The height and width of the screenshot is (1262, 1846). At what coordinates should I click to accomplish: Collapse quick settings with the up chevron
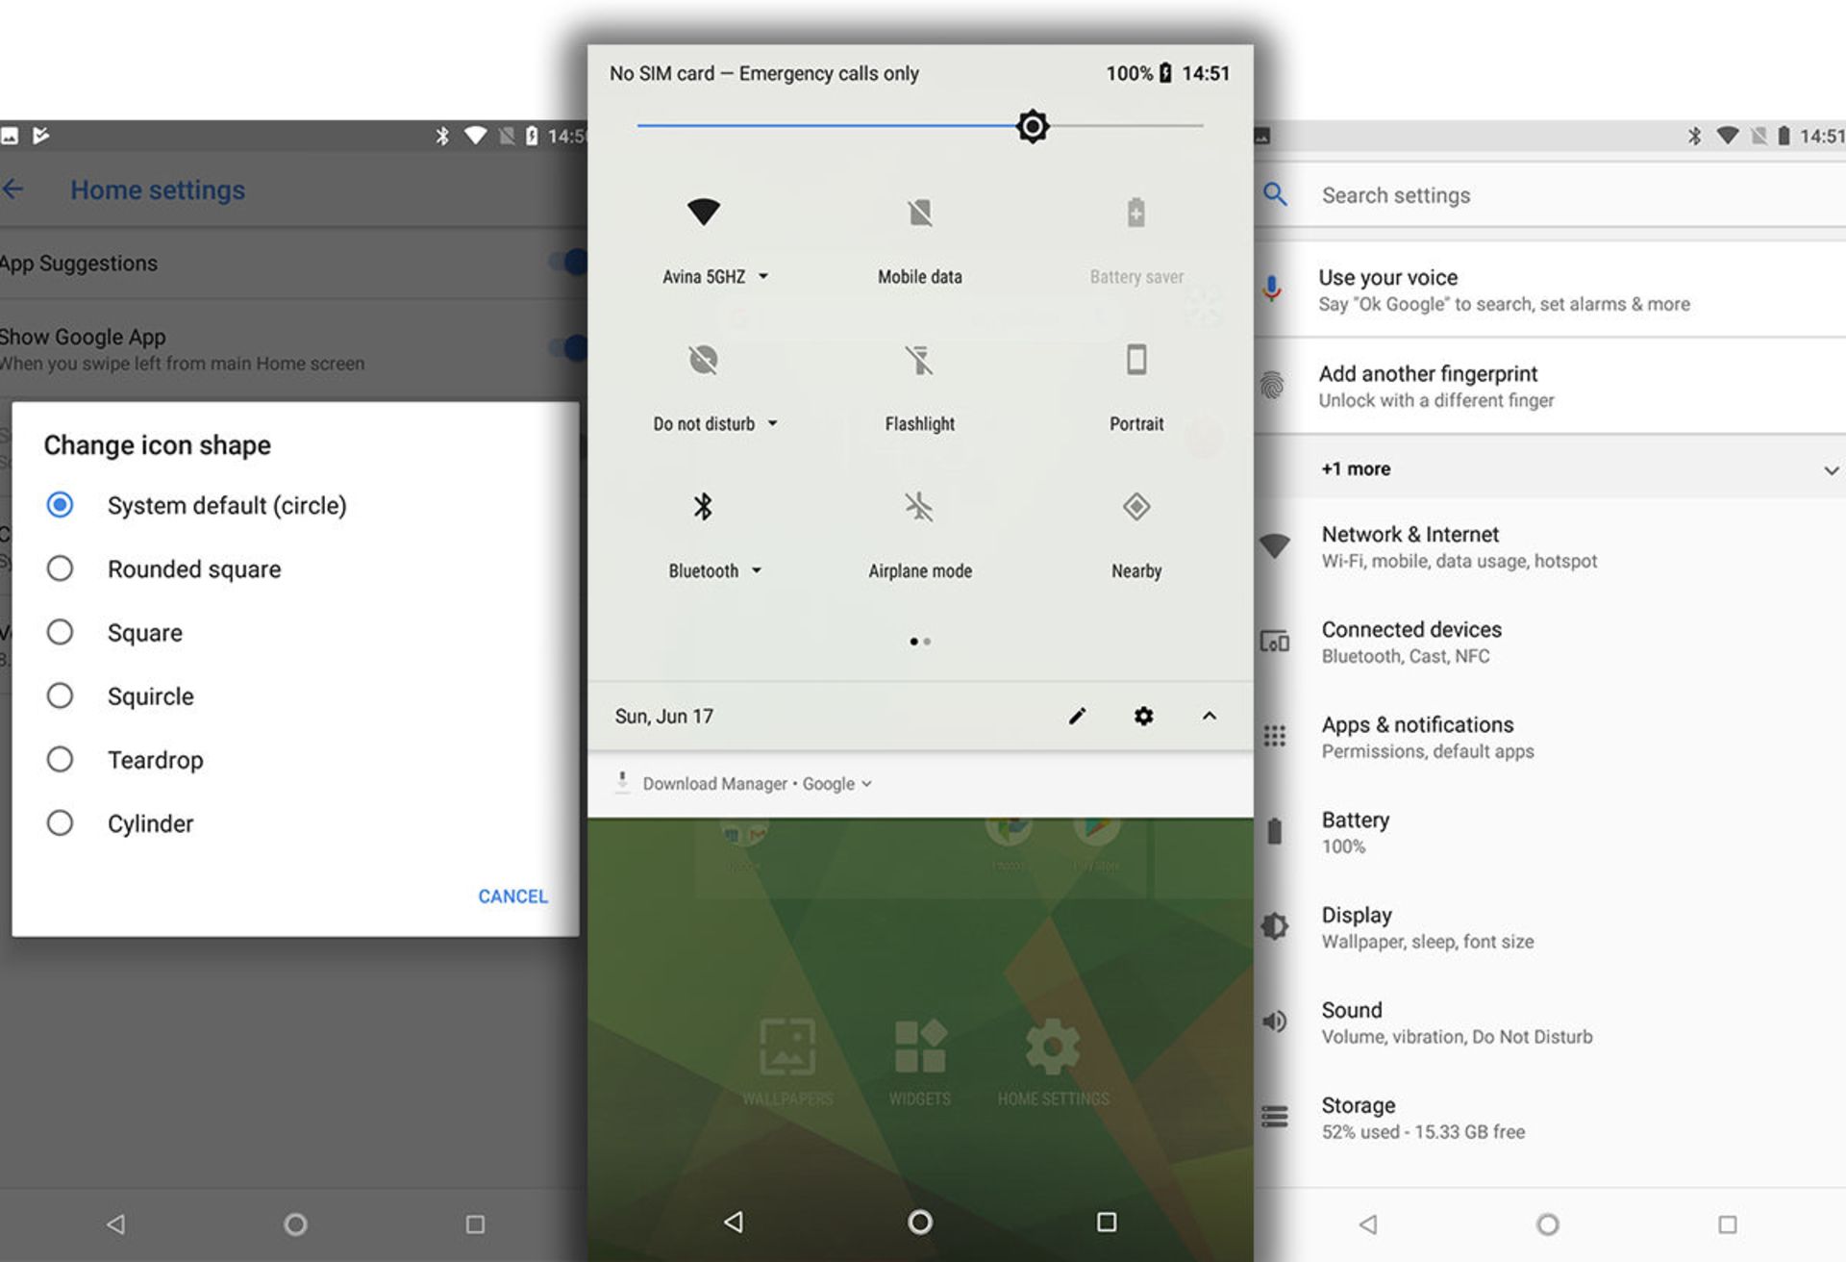point(1210,717)
